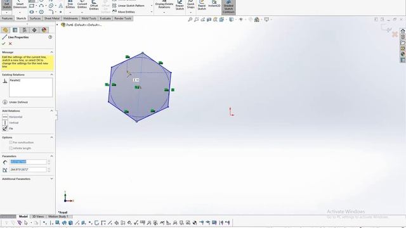This screenshot has width=406, height=228.
Task: Select the sketch fillet tool
Action: [x=51, y=12]
